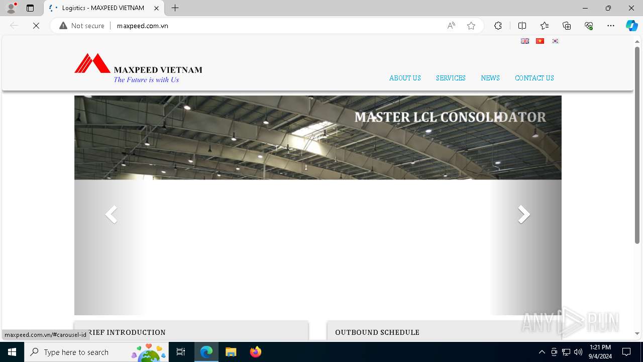Add this page to favorites
This screenshot has height=362, width=643.
[x=471, y=26]
